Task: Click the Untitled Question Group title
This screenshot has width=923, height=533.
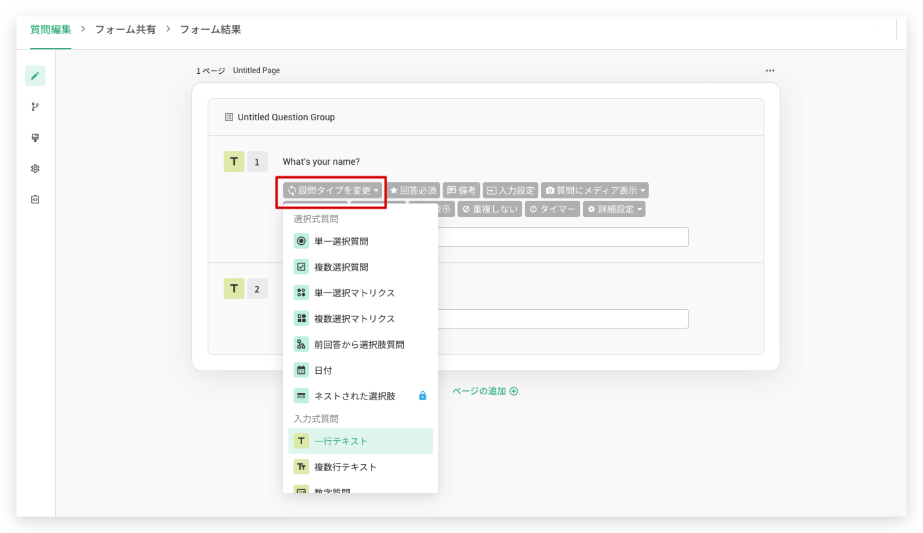Action: pyautogui.click(x=286, y=117)
